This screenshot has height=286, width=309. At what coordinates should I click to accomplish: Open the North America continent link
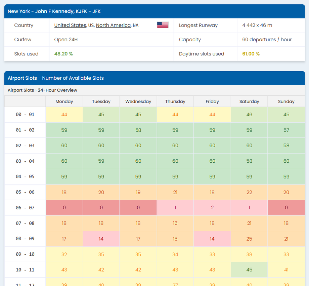(x=113, y=25)
